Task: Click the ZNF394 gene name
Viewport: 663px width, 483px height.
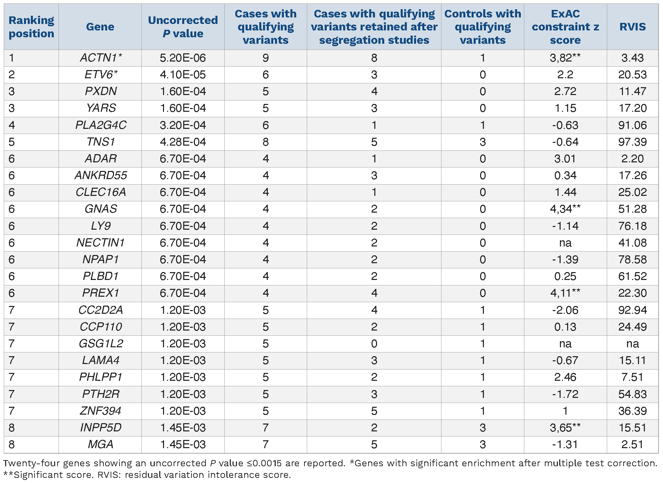Action: (x=101, y=411)
